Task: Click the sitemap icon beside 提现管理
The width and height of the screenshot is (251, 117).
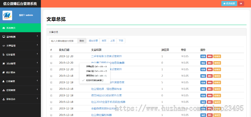Action: 4,90
